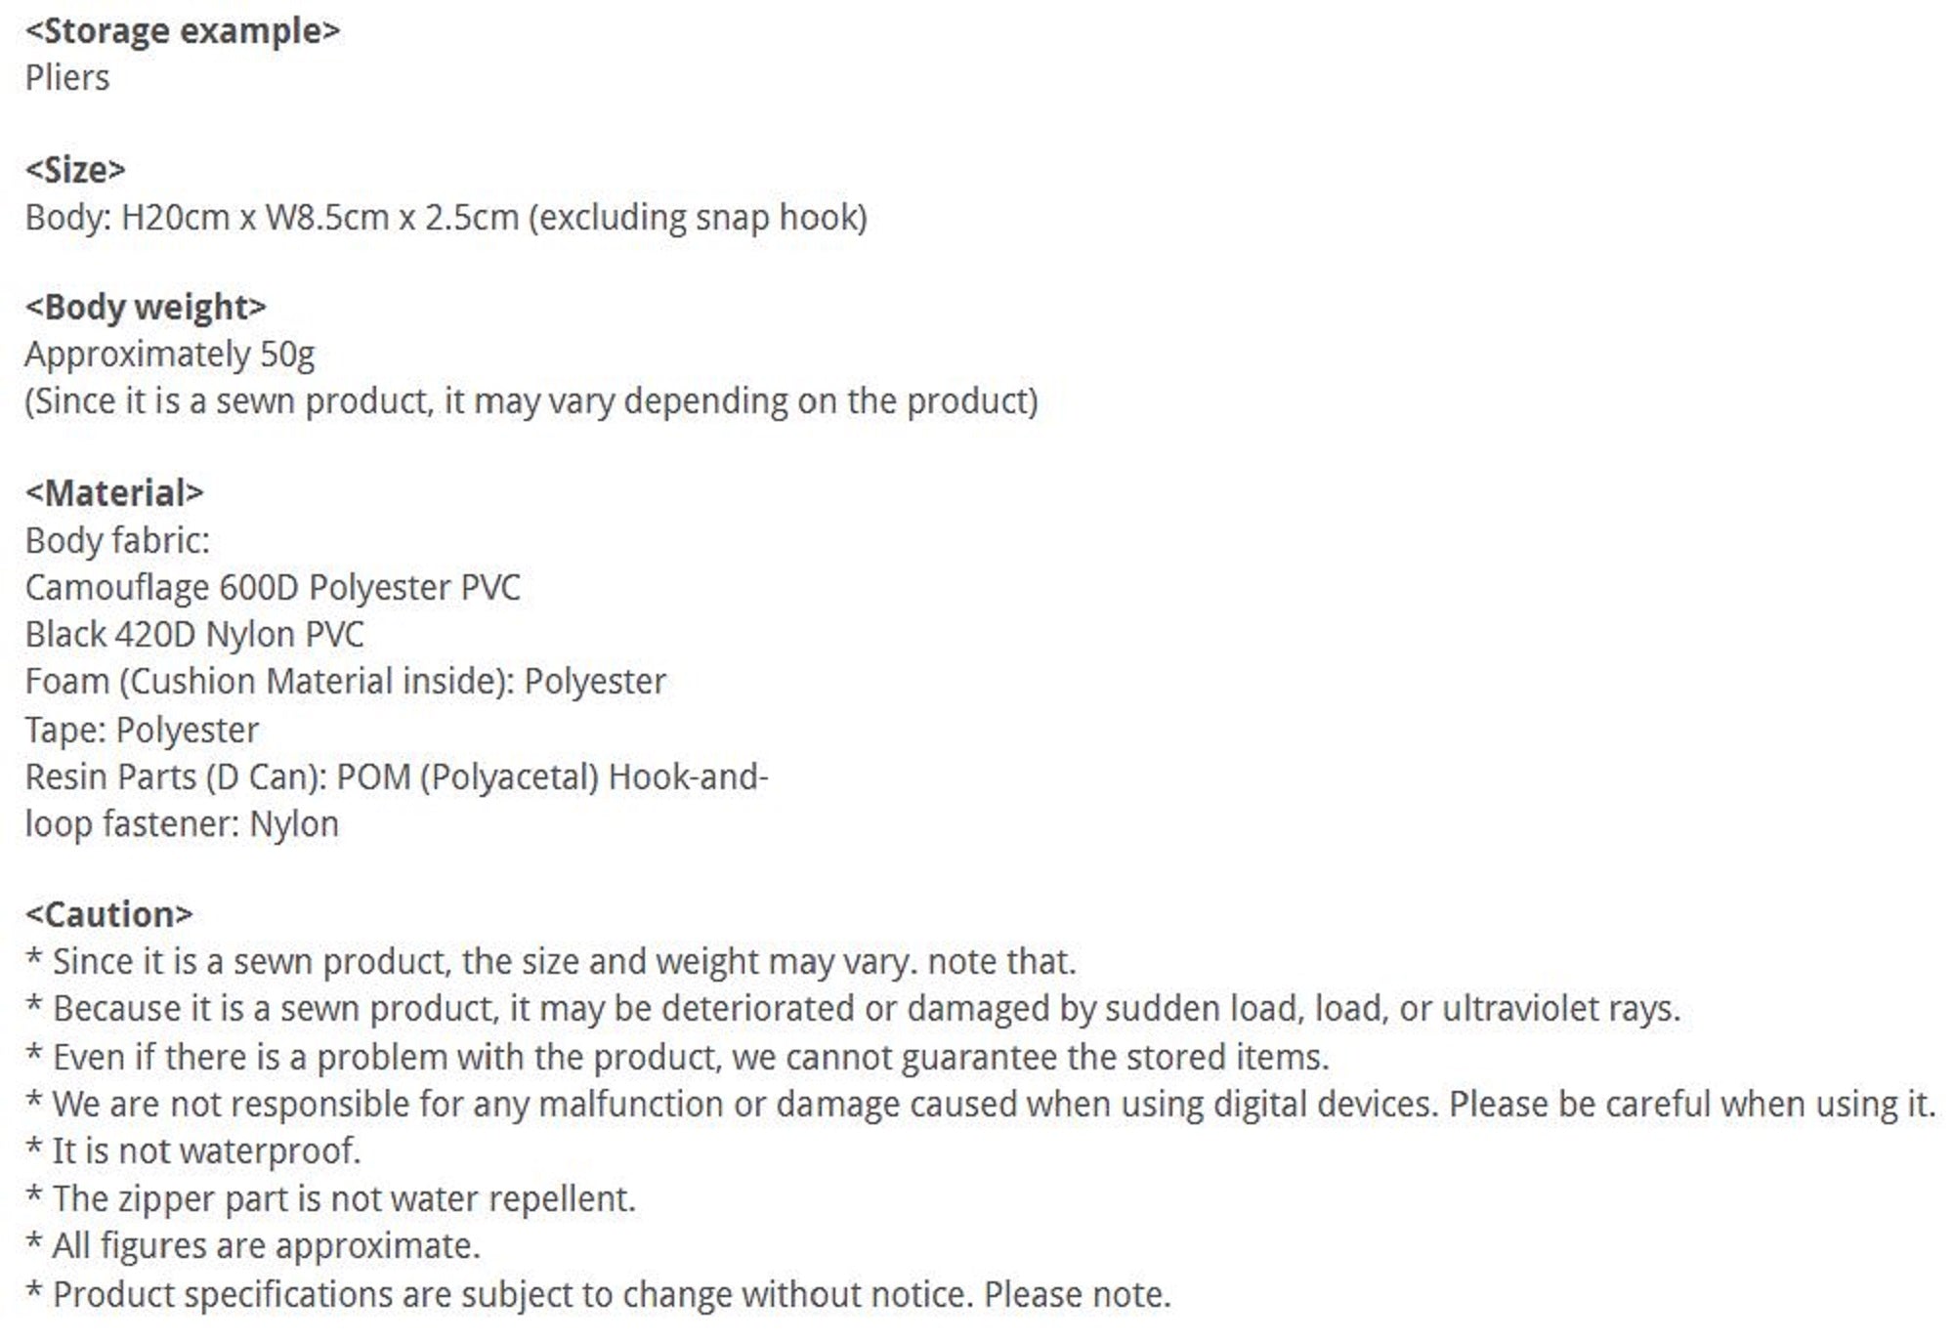Click the Product specifications subject to change line
Image resolution: width=1954 pixels, height=1340 pixels.
click(598, 1295)
